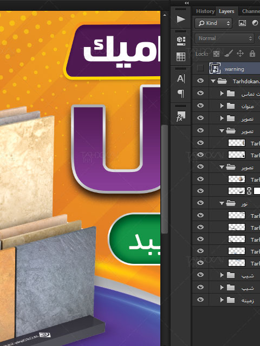Filter layers by adjustment layers icon

tap(255, 23)
